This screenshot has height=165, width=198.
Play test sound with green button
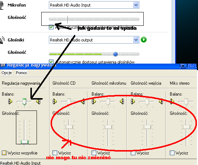pos(144,40)
